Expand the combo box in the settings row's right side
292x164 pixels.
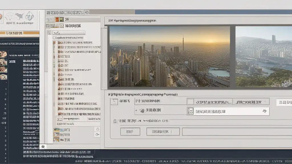[251, 102]
